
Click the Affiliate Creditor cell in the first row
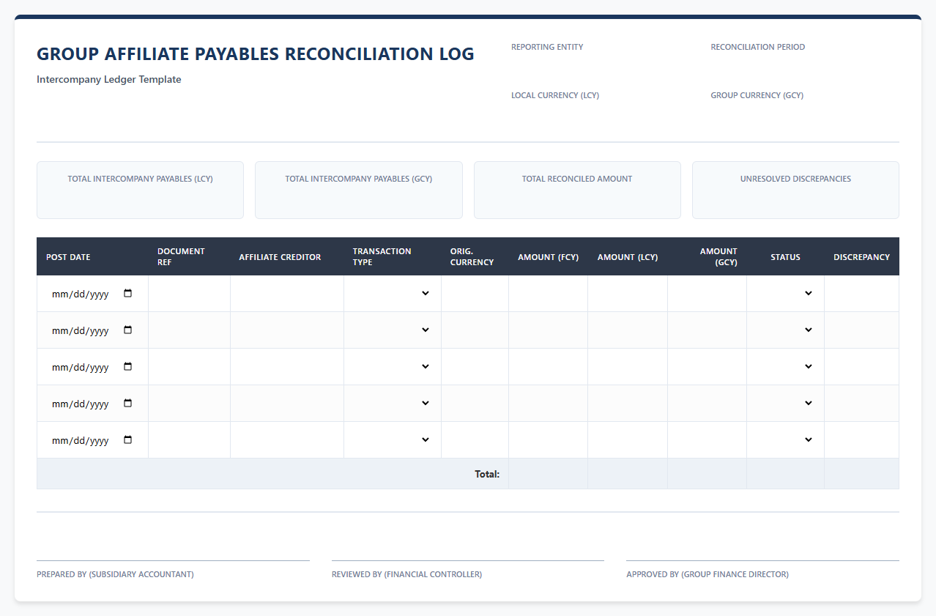coord(287,293)
